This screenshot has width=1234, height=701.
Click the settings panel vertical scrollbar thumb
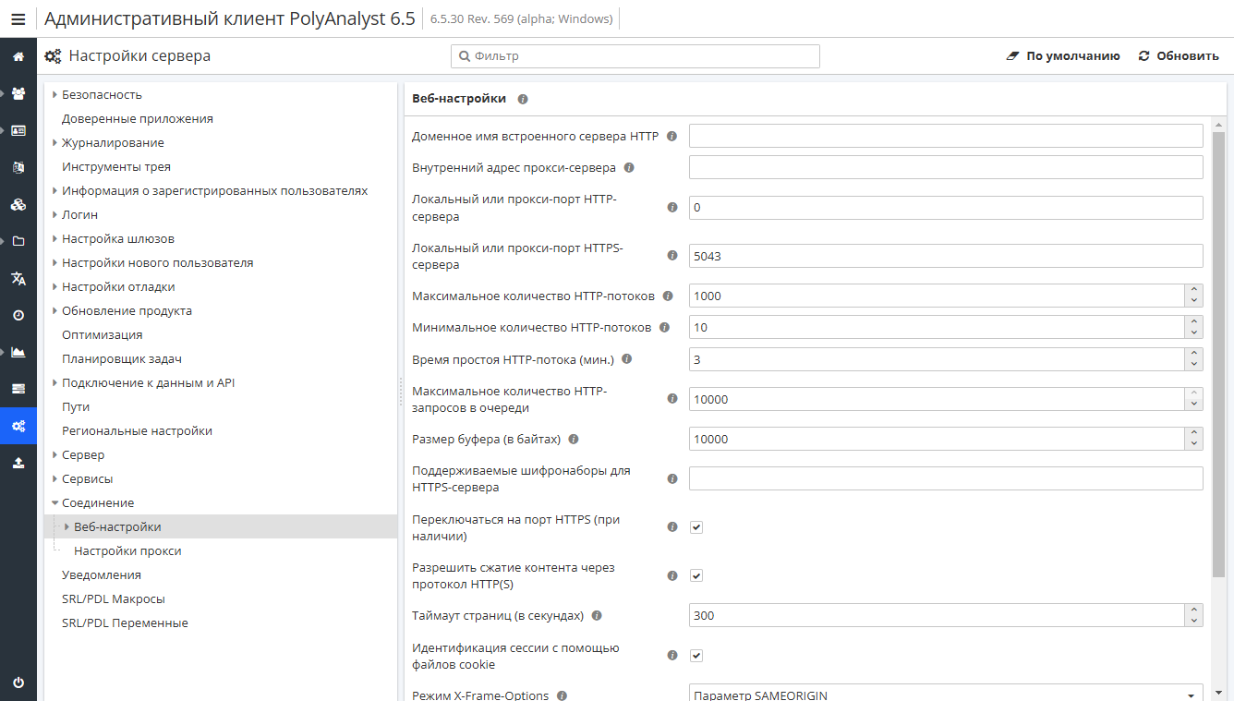[1218, 355]
